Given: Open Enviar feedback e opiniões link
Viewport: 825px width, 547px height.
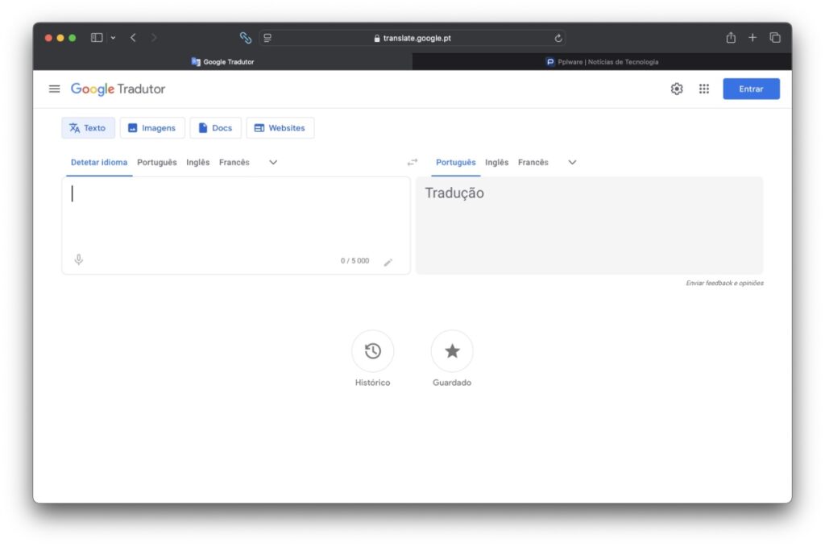Looking at the screenshot, I should pyautogui.click(x=724, y=283).
